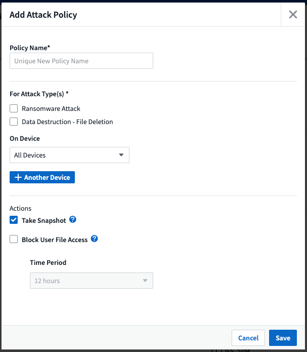Open the All Devices dropdown
This screenshot has height=352, width=307.
(x=69, y=155)
